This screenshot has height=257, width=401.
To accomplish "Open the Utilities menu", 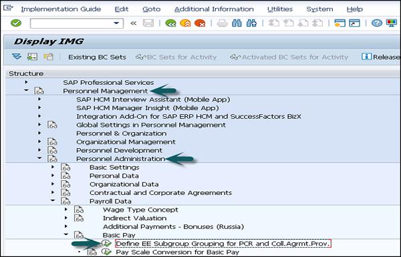I will (x=280, y=9).
